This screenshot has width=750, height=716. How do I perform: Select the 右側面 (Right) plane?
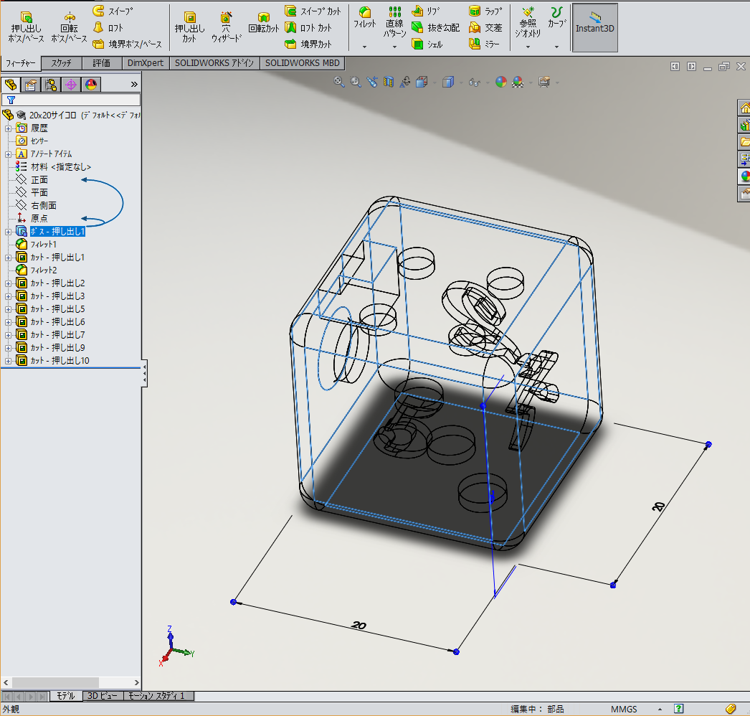[x=44, y=205]
